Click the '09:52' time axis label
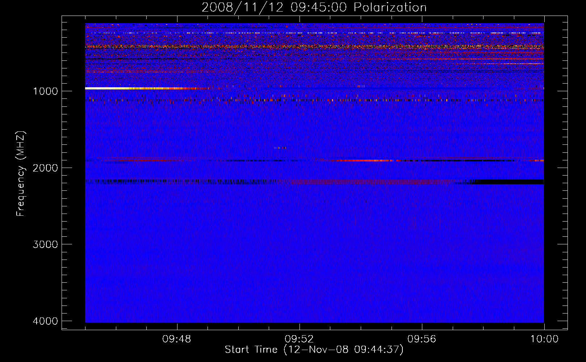 click(299, 339)
